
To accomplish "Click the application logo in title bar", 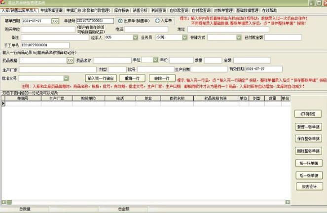I will tap(3, 2).
